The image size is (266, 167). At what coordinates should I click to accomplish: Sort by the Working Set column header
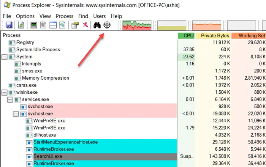point(249,36)
